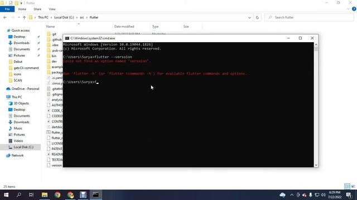Viewport: 357px width, 200px height.
Task: Expand the ribbon with the chevron
Action: 348,9
